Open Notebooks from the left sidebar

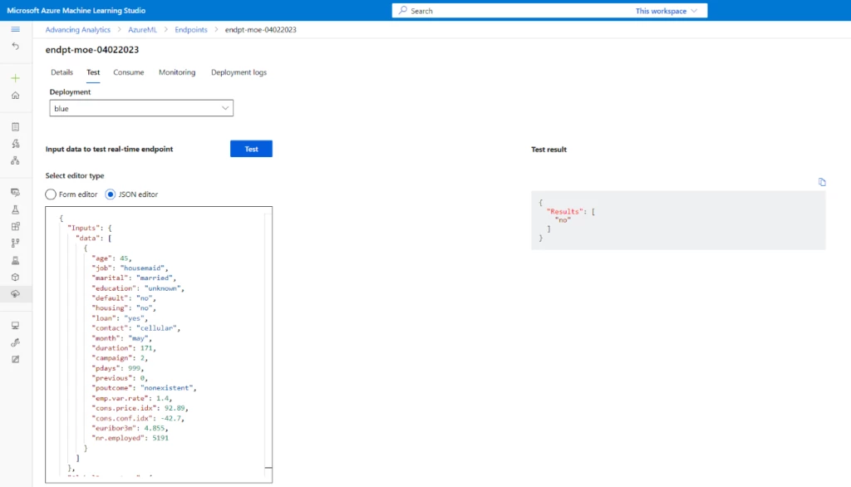click(x=16, y=125)
